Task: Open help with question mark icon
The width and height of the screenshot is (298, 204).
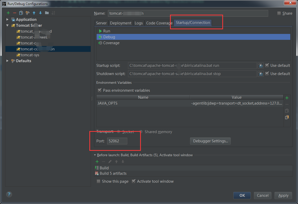Action: tap(9, 194)
